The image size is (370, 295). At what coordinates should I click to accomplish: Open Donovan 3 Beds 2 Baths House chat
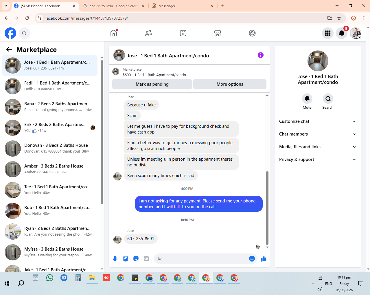tap(50, 149)
